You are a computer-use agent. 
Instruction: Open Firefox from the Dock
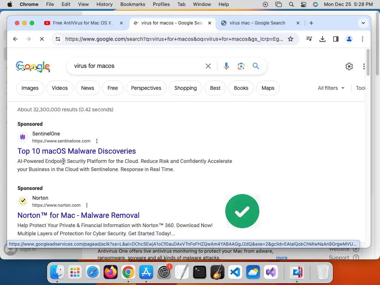coord(111,272)
